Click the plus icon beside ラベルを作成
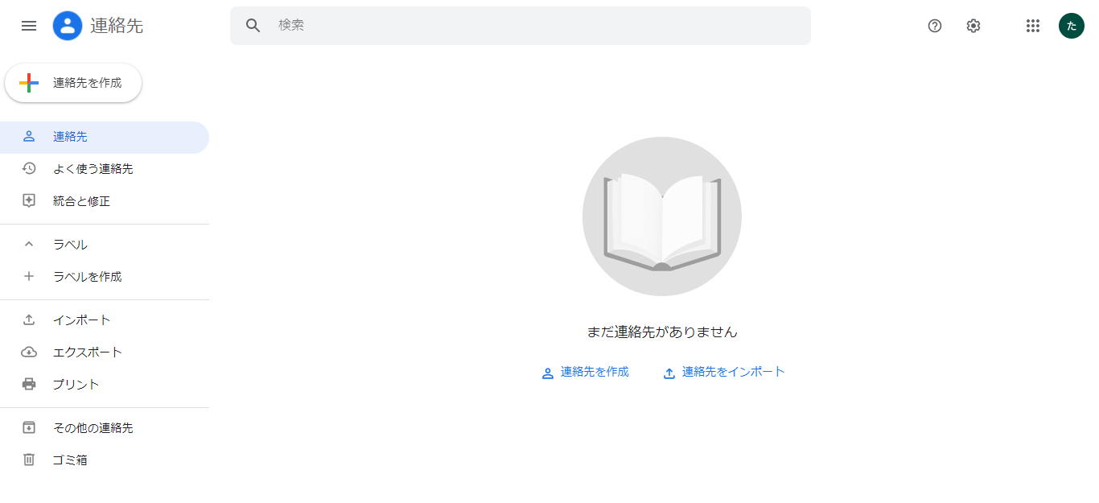Screen dimensions: 1099x503 tap(29, 277)
